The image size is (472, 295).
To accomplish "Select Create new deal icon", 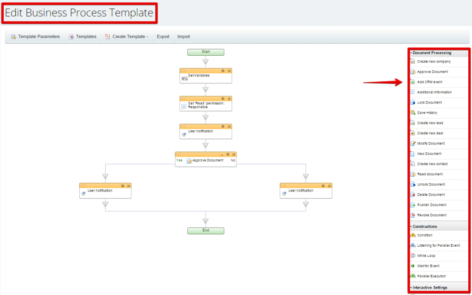I will click(x=413, y=133).
